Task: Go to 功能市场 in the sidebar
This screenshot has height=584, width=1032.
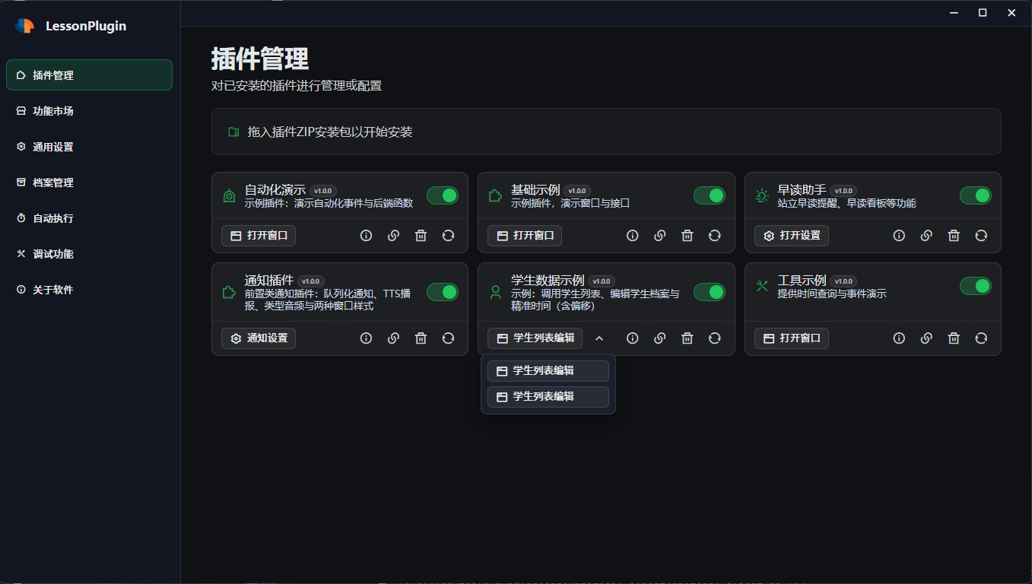Action: pos(53,111)
